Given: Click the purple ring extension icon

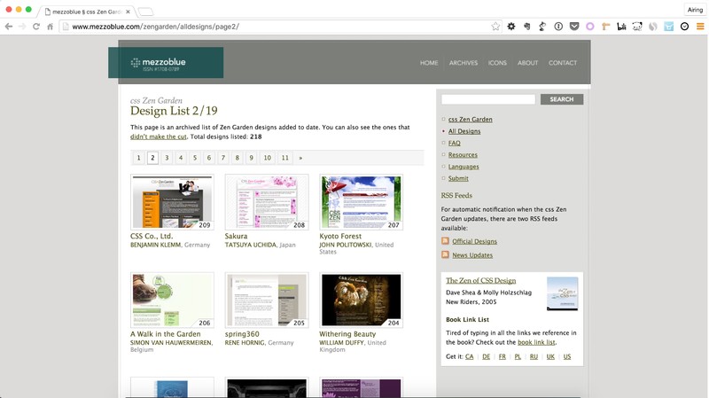Looking at the screenshot, I should pyautogui.click(x=589, y=27).
